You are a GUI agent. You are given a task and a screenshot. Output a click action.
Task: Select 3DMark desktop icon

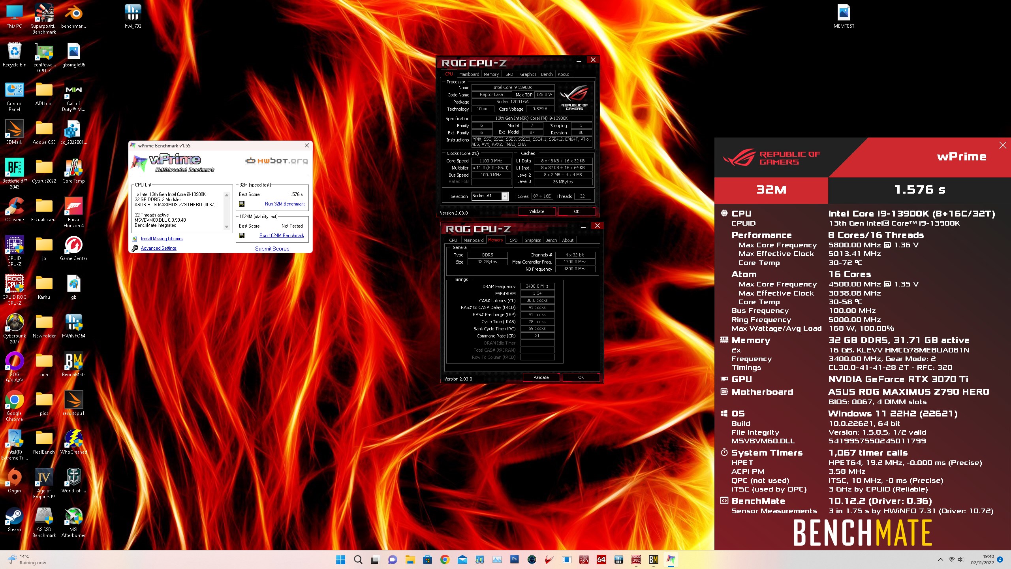point(14,132)
